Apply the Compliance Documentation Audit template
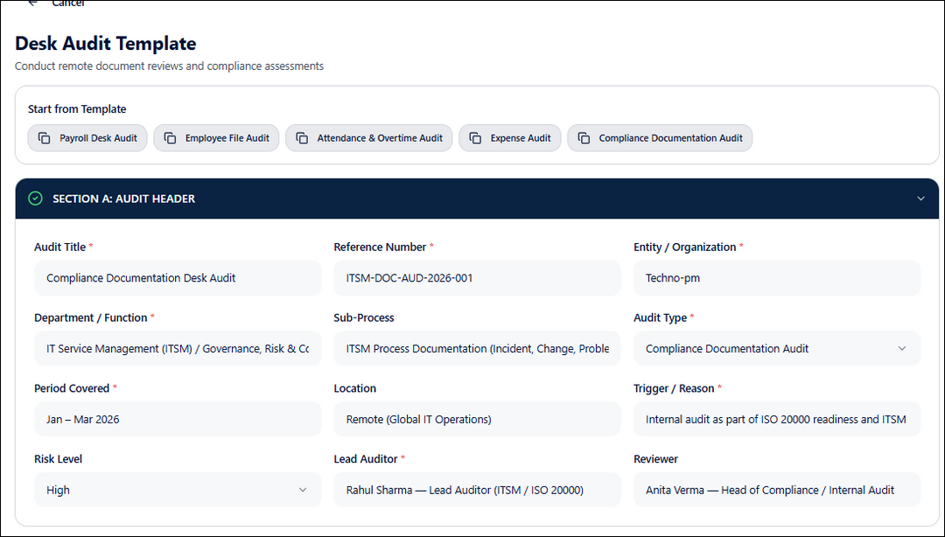945x537 pixels. coord(660,138)
